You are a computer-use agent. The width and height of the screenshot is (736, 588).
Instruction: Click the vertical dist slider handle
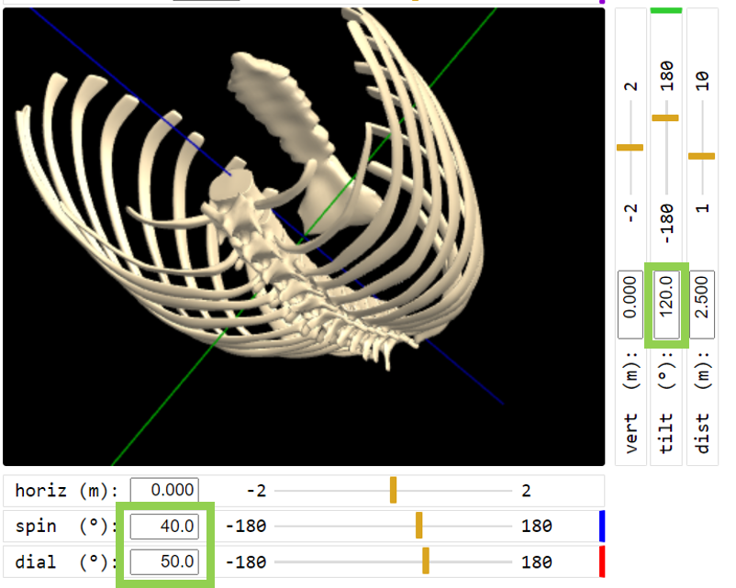point(702,156)
